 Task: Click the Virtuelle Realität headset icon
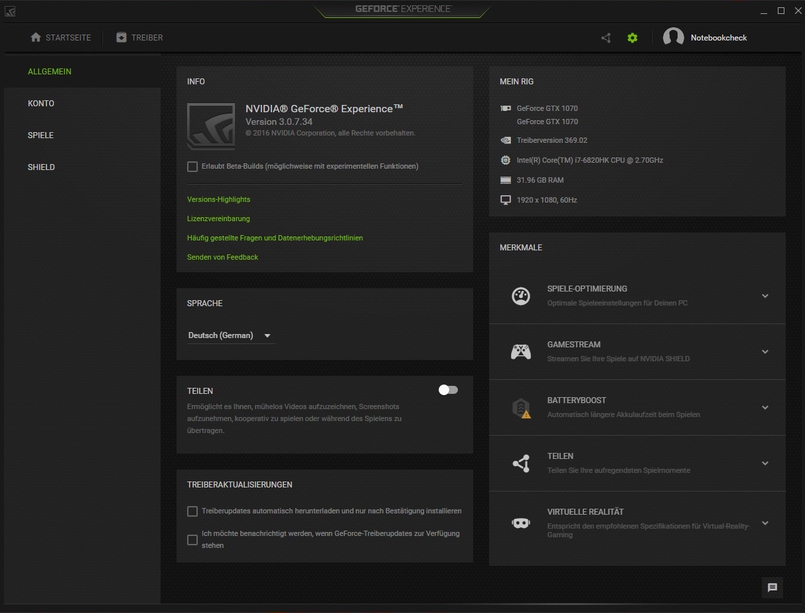point(521,523)
